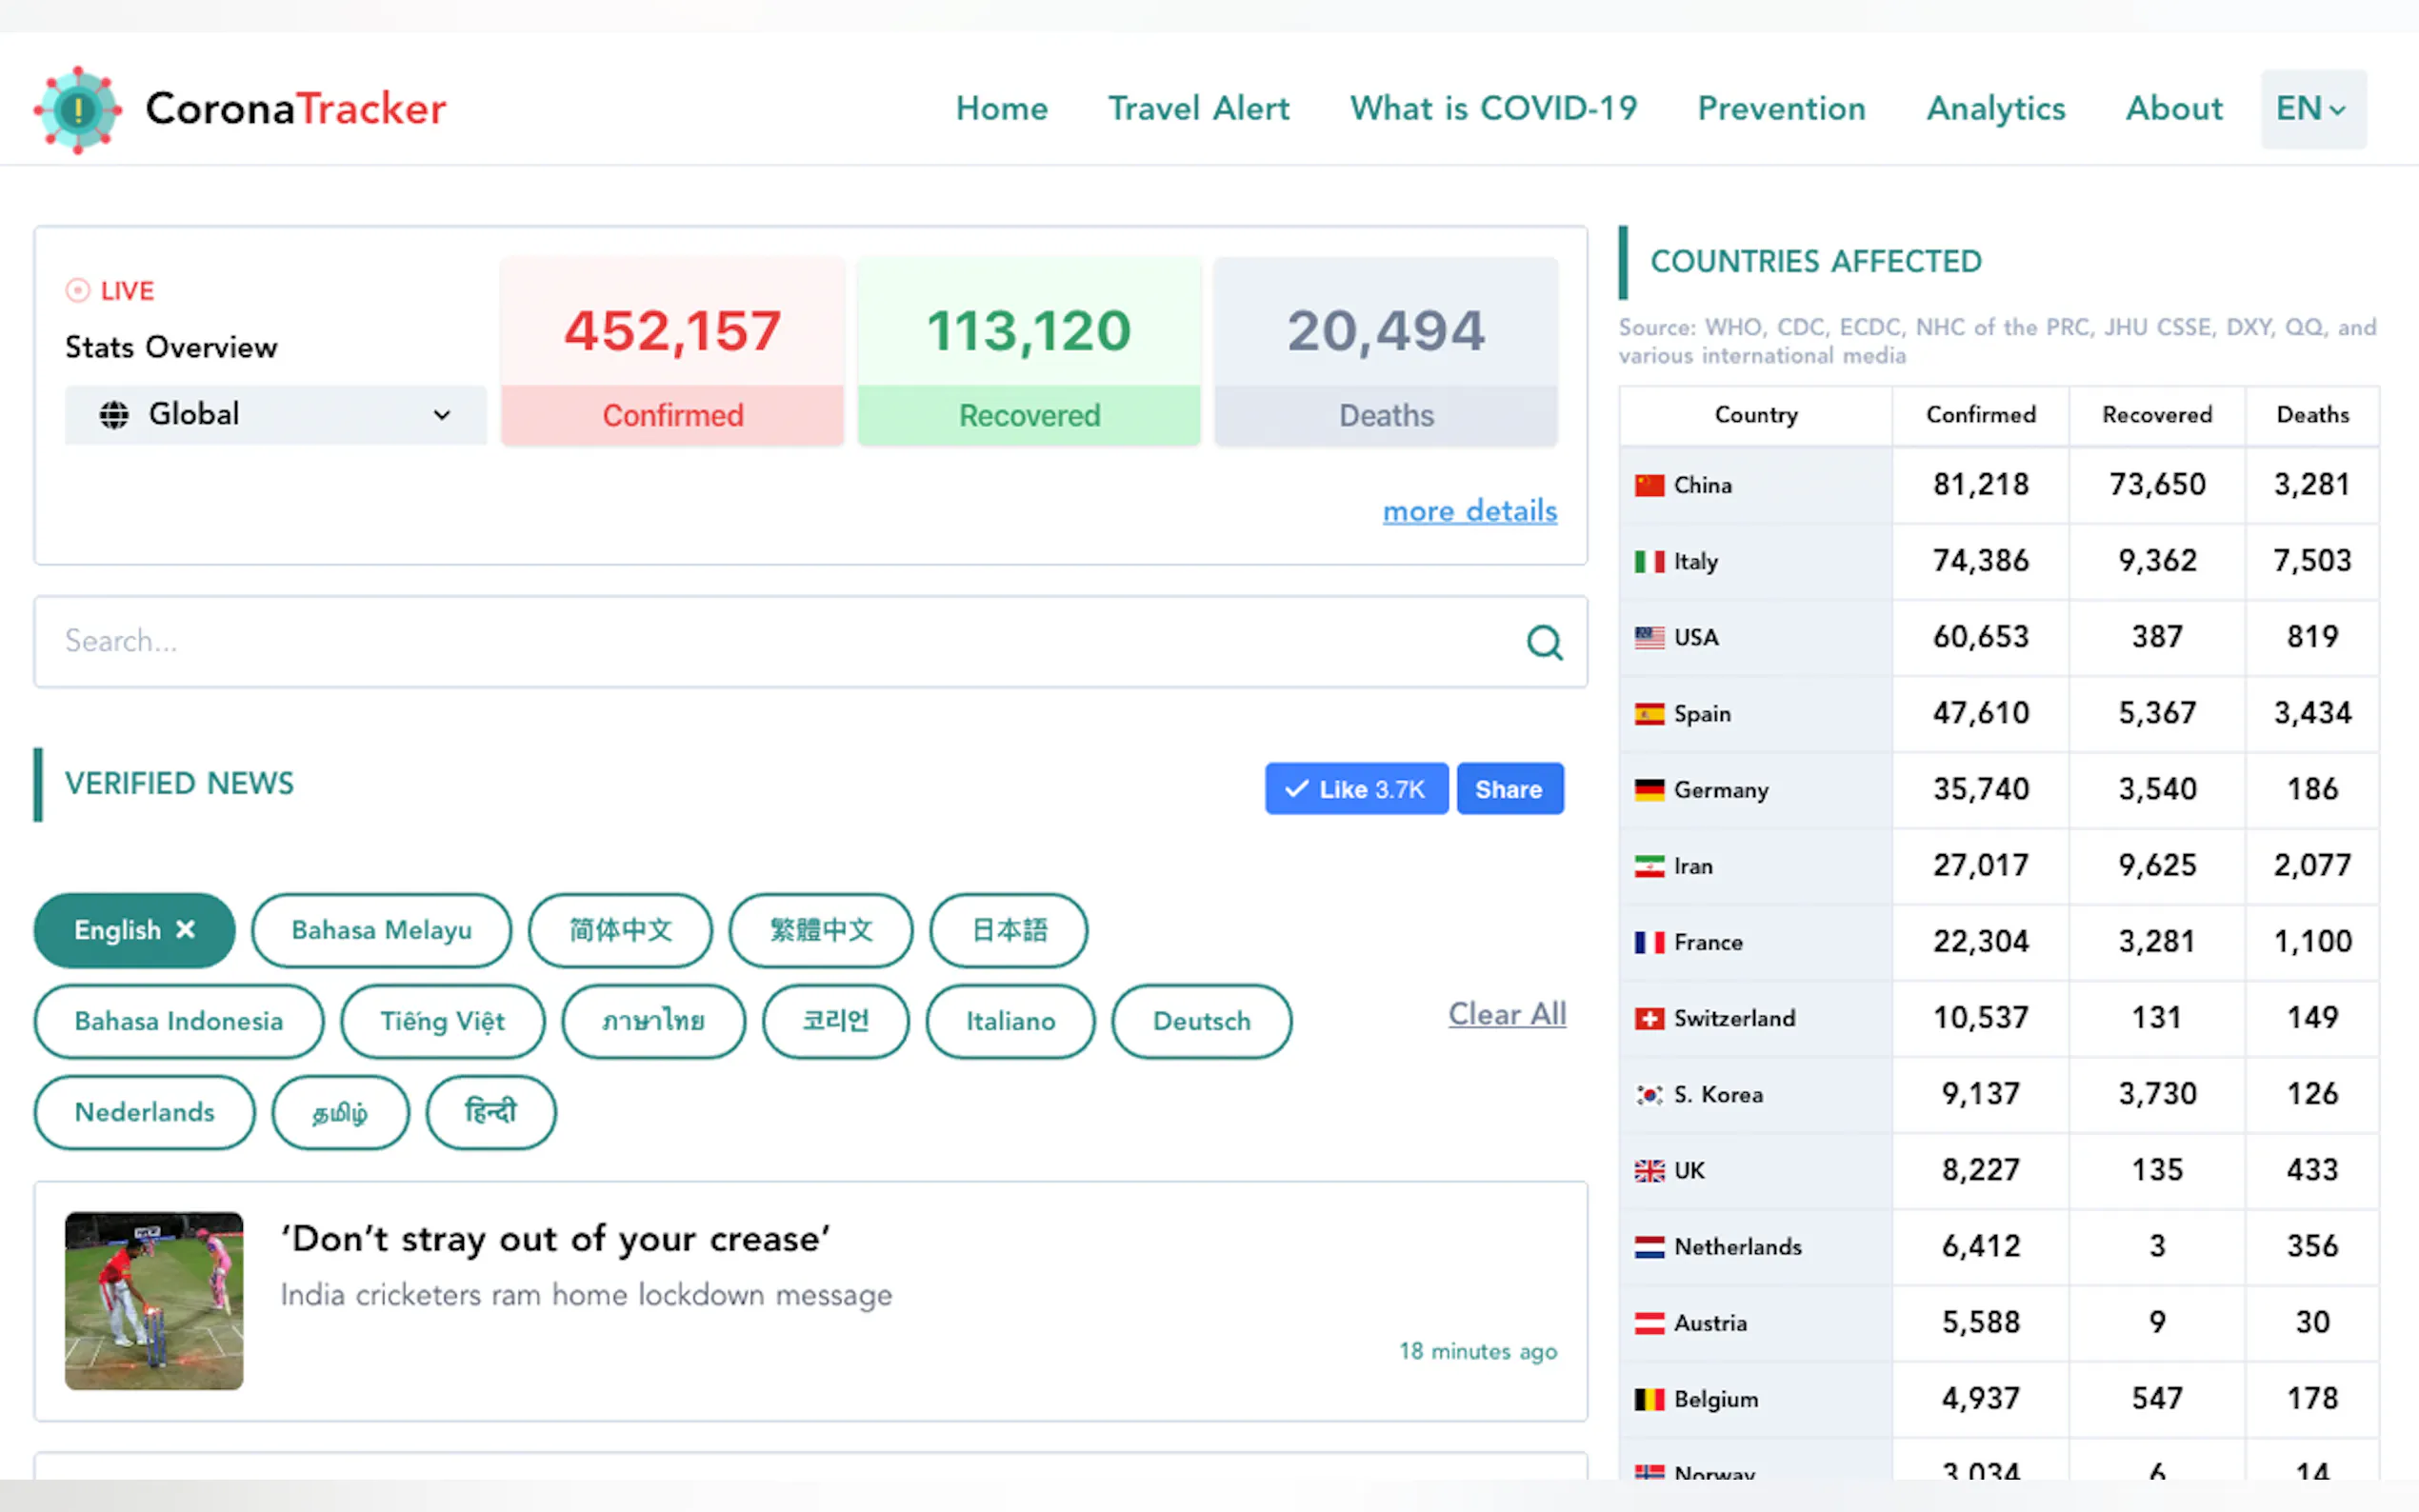Open the Prevention page
2419x1512 pixels.
tap(1781, 108)
